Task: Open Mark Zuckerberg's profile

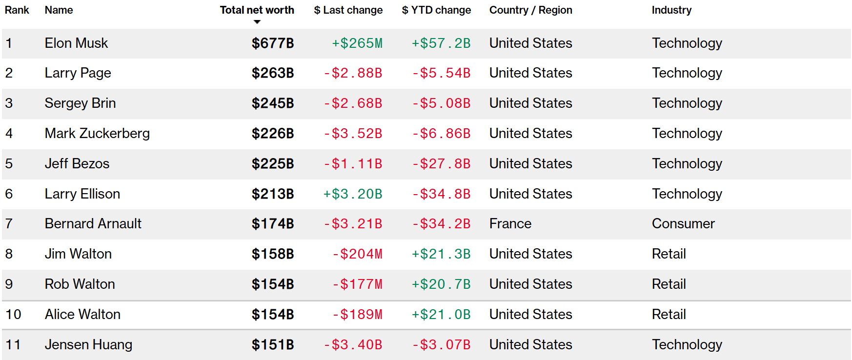Action: (97, 134)
